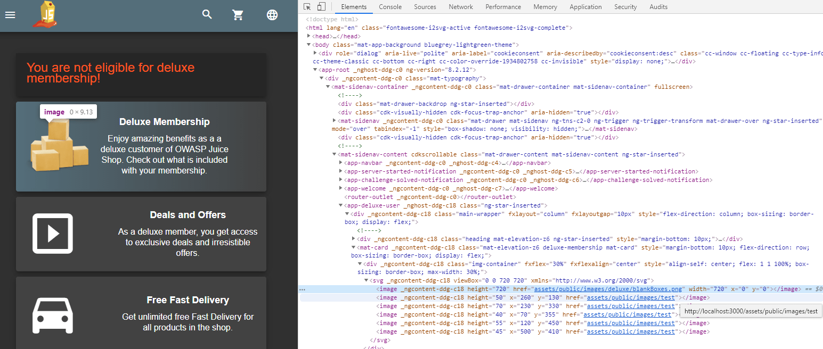Click the Juice Shop logo
823x349 pixels.
(45, 14)
